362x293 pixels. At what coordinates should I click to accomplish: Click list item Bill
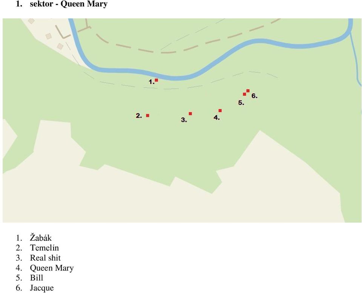(37, 278)
